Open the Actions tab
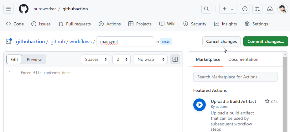This screenshot has height=132, width=290. pos(110,24)
